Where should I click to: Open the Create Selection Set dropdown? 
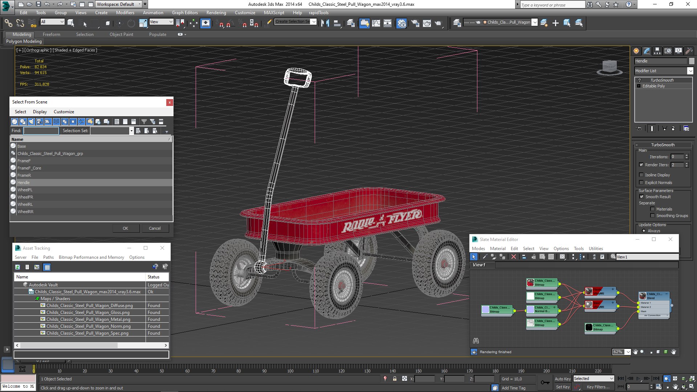coord(314,22)
